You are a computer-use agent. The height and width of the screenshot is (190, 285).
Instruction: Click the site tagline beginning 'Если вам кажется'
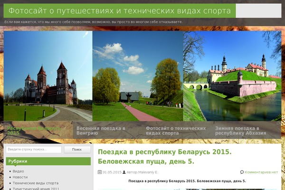[x=93, y=22]
